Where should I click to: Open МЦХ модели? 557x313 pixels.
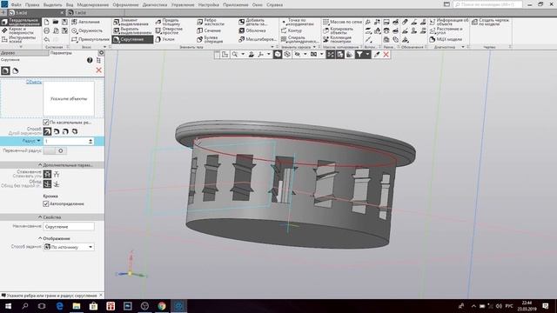tap(446, 39)
